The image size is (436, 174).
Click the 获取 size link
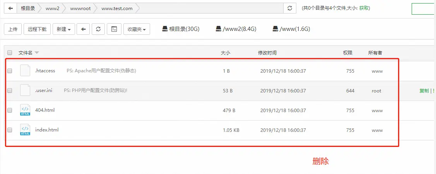tap(364, 8)
